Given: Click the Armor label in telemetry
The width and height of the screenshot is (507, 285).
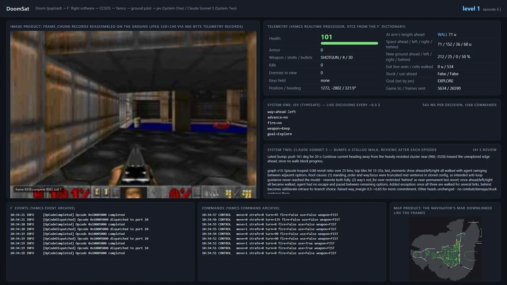Looking at the screenshot, I should pos(274,50).
